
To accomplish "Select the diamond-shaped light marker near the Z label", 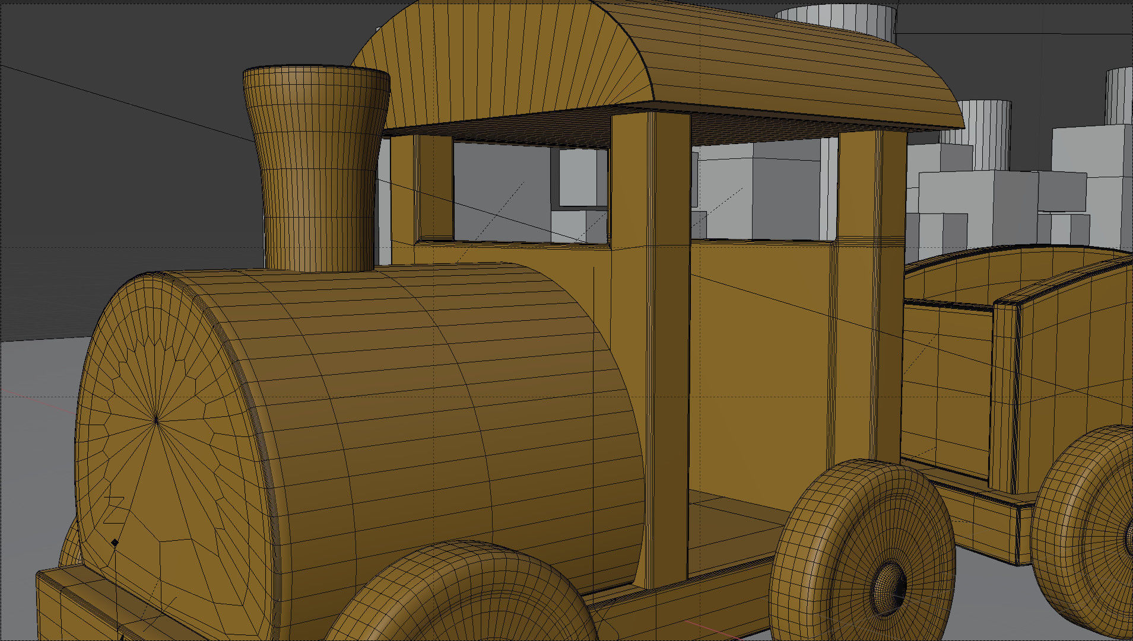I will (x=115, y=542).
